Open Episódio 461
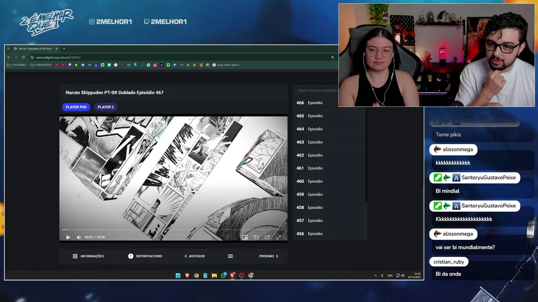This screenshot has height=302, width=538. click(x=329, y=168)
